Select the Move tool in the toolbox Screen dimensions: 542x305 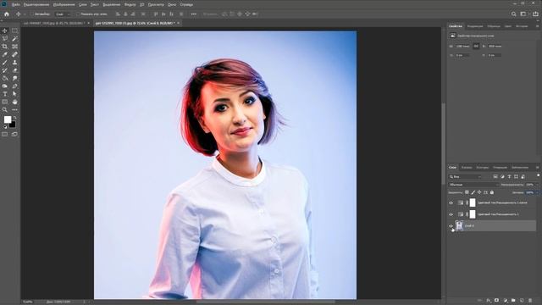[5, 30]
